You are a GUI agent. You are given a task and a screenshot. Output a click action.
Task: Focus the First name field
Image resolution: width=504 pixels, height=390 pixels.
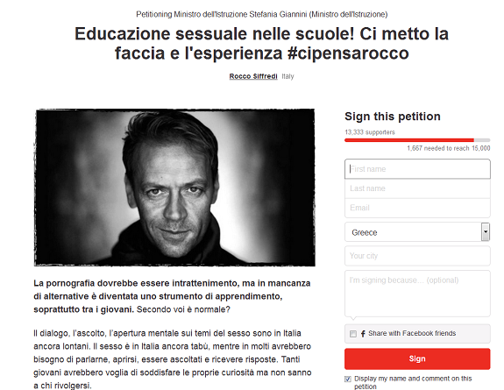(417, 169)
